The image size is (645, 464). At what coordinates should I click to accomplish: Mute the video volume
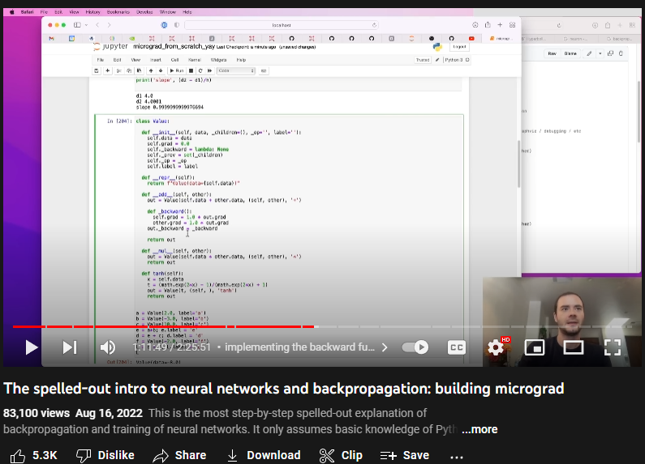point(107,347)
